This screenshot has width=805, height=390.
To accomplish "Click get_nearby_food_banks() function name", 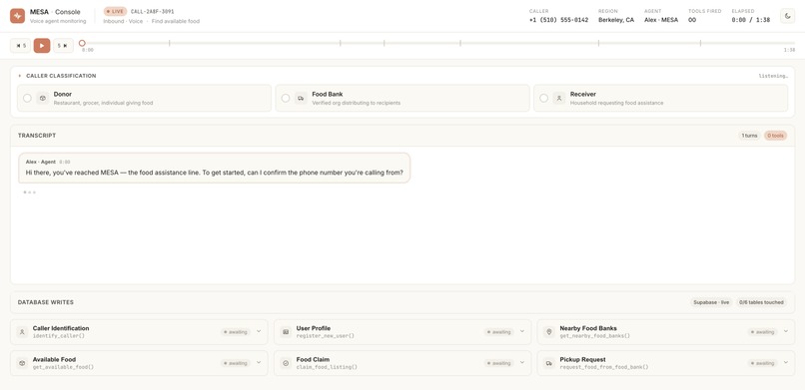I will coord(595,336).
